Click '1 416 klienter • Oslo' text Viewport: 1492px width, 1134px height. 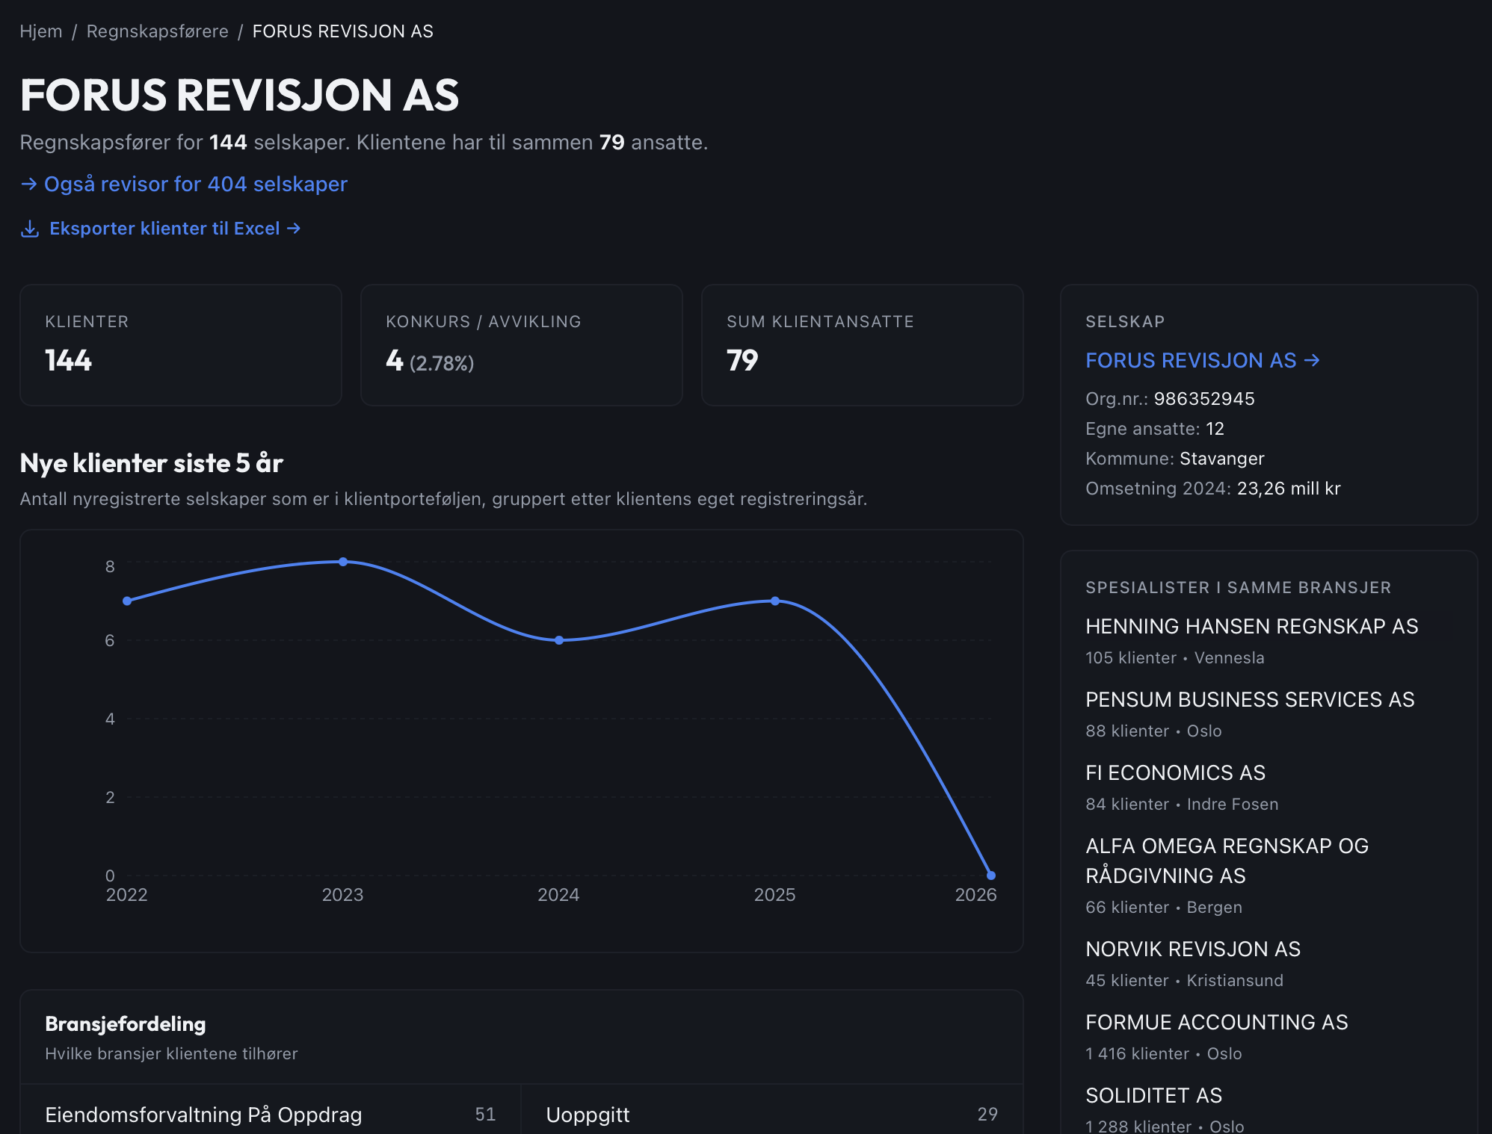tap(1164, 1054)
